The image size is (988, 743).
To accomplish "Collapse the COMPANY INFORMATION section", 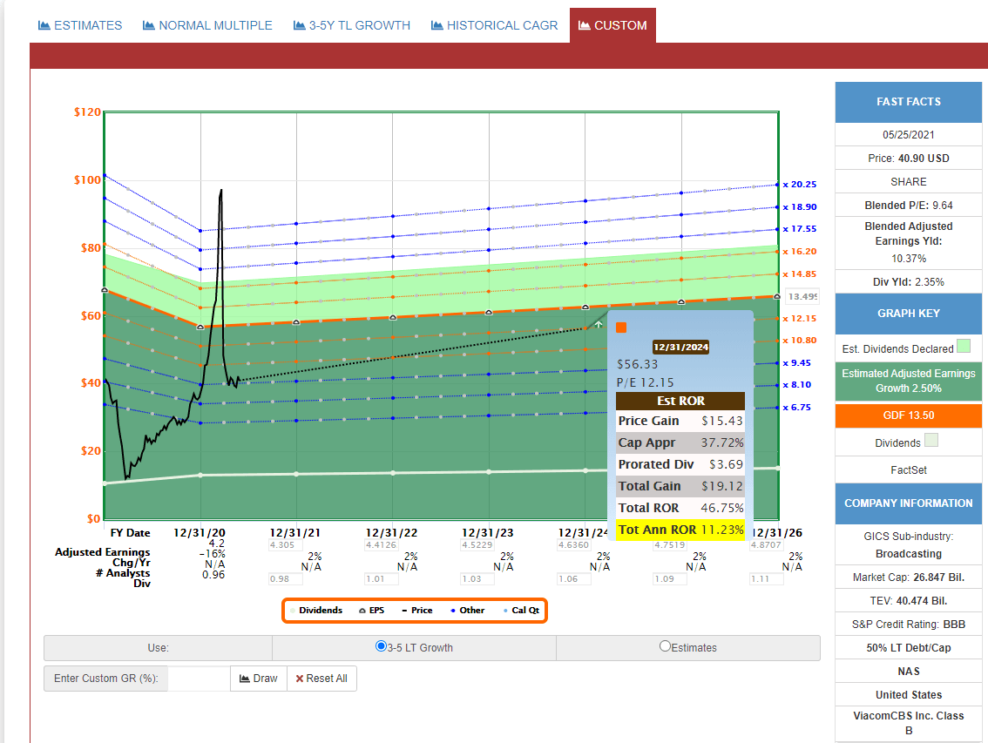I will [x=908, y=503].
